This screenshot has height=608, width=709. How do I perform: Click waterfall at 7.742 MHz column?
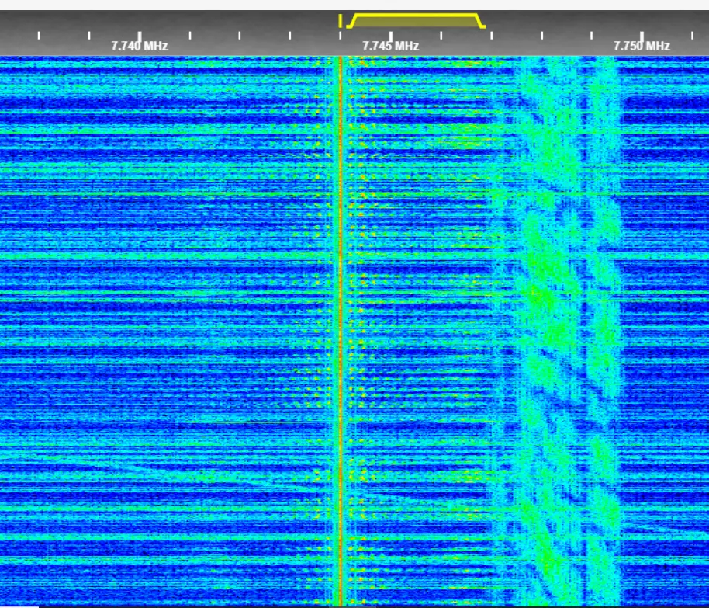pyautogui.click(x=240, y=311)
